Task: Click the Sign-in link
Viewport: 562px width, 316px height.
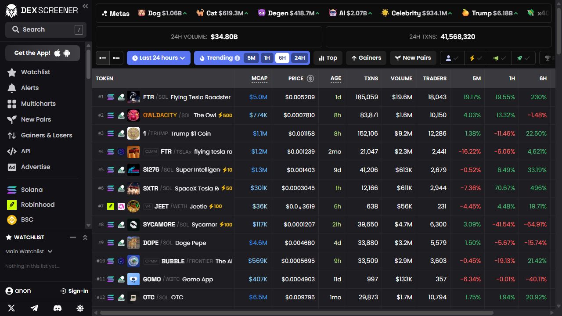Action: pyautogui.click(x=74, y=291)
